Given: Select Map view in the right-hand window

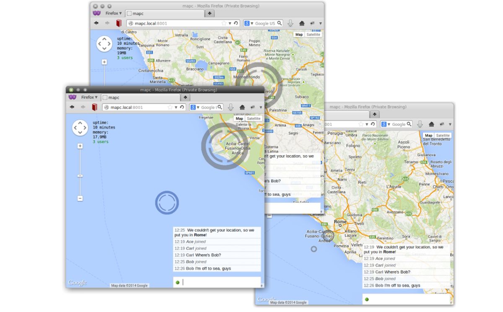Looking at the screenshot, I should 428,135.
